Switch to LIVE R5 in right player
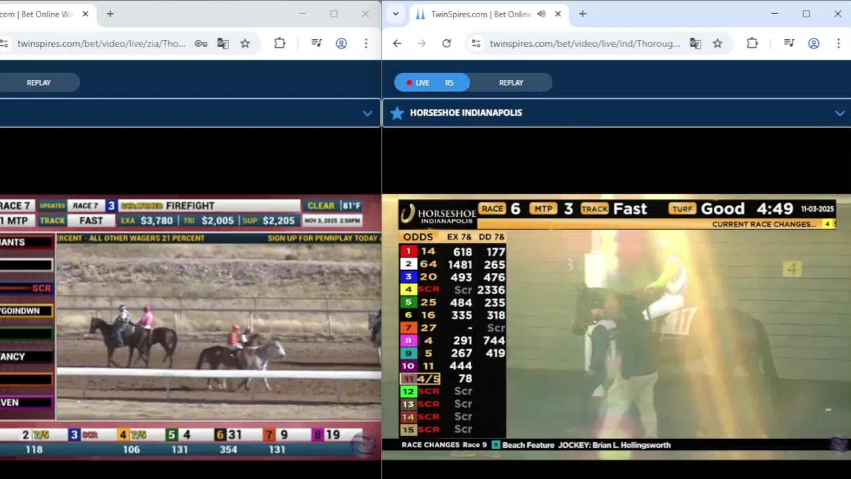 431,82
